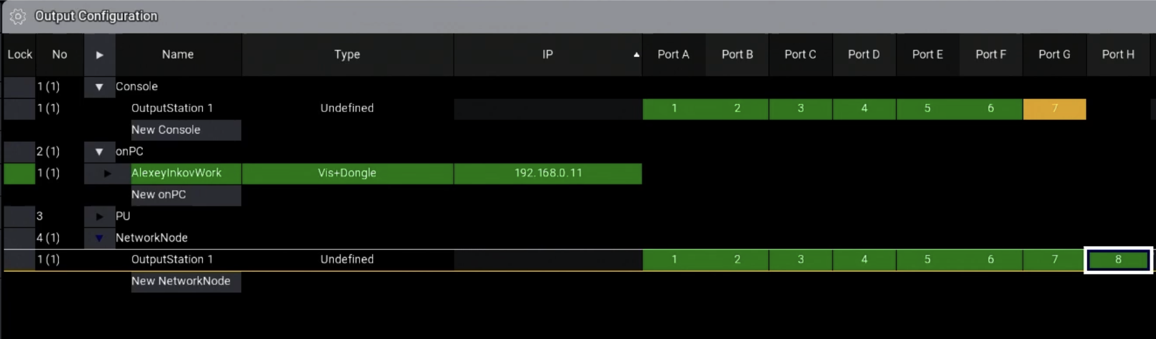Select the Name column header
The height and width of the screenshot is (339, 1156).
[178, 55]
